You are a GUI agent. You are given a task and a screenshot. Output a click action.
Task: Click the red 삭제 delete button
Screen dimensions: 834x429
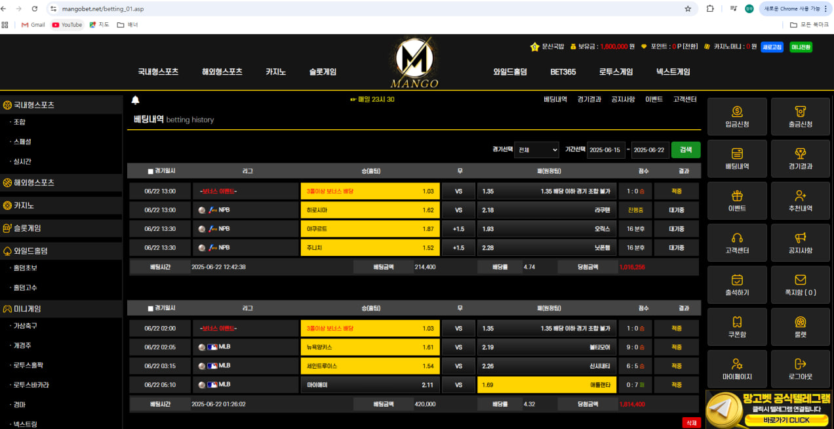pos(691,423)
